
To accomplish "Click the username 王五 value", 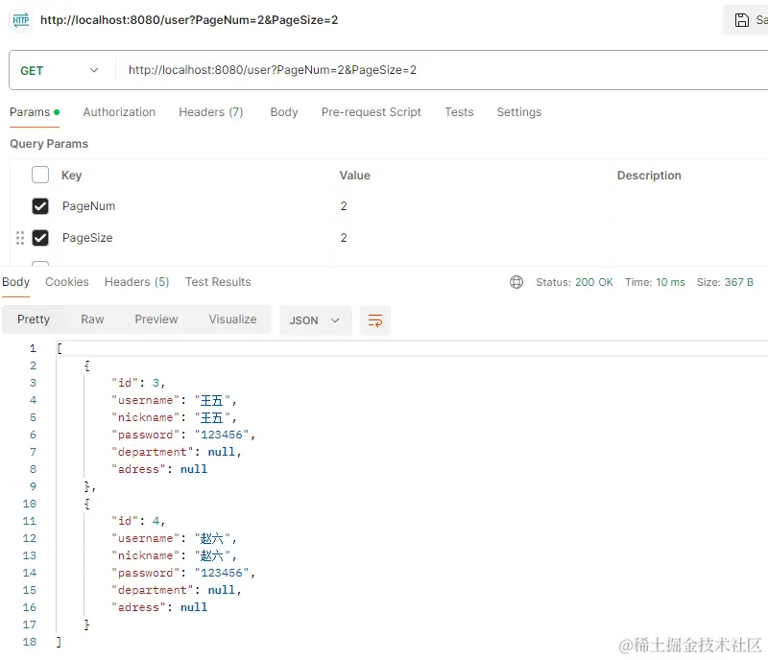I will click(211, 400).
